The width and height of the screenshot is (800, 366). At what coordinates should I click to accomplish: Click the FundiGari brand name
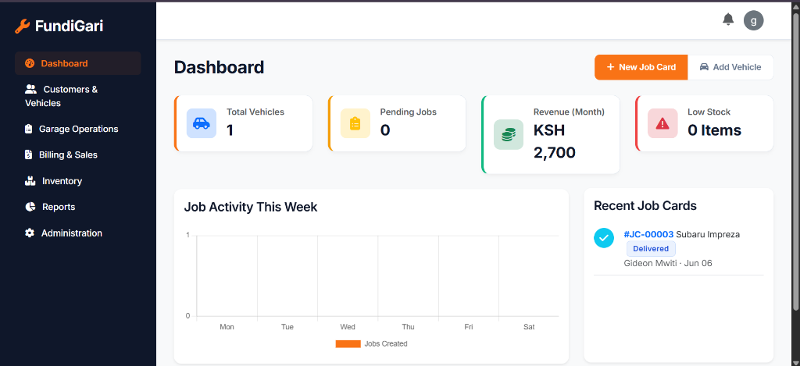click(69, 26)
